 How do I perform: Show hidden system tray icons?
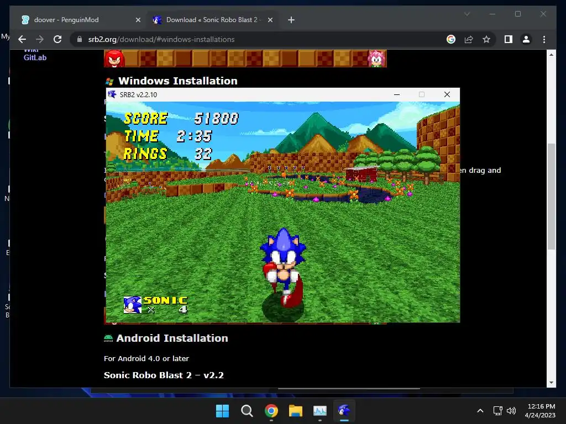tap(480, 411)
